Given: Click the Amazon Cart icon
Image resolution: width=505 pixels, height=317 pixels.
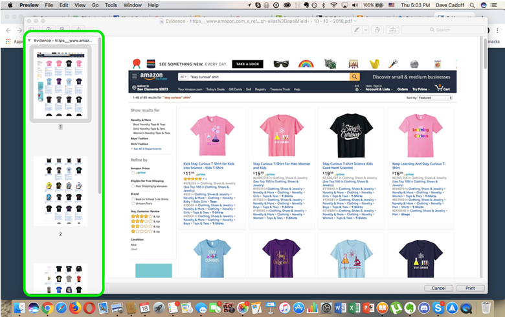Looking at the screenshot, I should (x=442, y=88).
